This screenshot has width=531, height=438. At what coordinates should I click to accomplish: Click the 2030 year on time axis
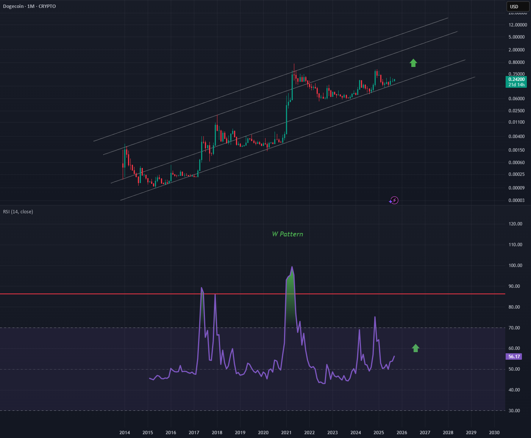tap(494, 433)
